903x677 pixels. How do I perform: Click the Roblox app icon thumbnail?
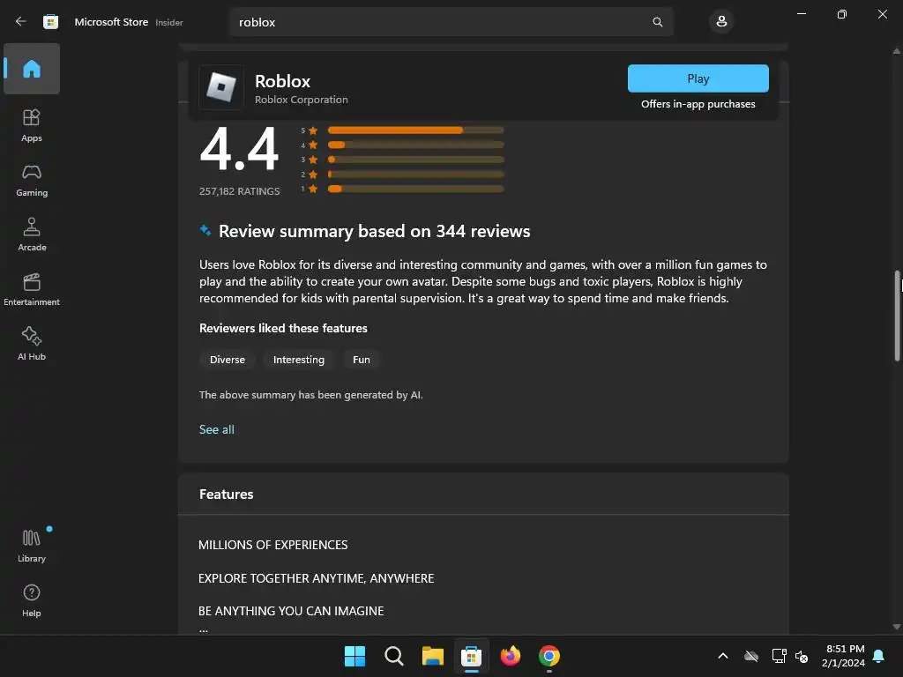[x=221, y=87]
